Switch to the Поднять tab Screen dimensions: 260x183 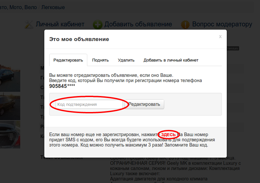(100, 60)
